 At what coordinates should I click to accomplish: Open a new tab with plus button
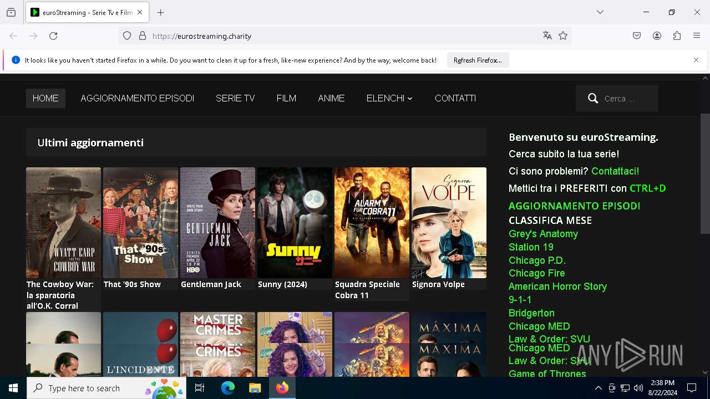pyautogui.click(x=161, y=12)
